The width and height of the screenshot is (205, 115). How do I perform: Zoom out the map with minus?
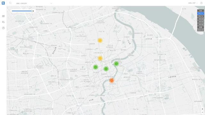(202, 112)
